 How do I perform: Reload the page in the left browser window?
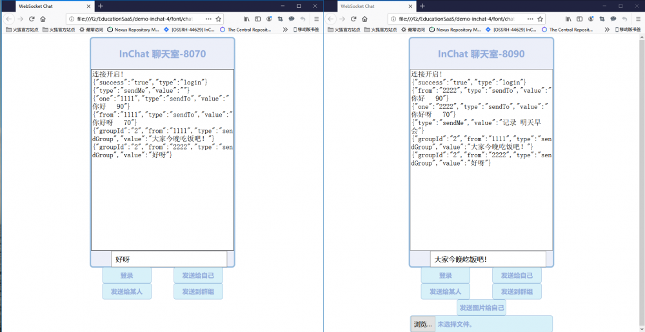point(31,19)
